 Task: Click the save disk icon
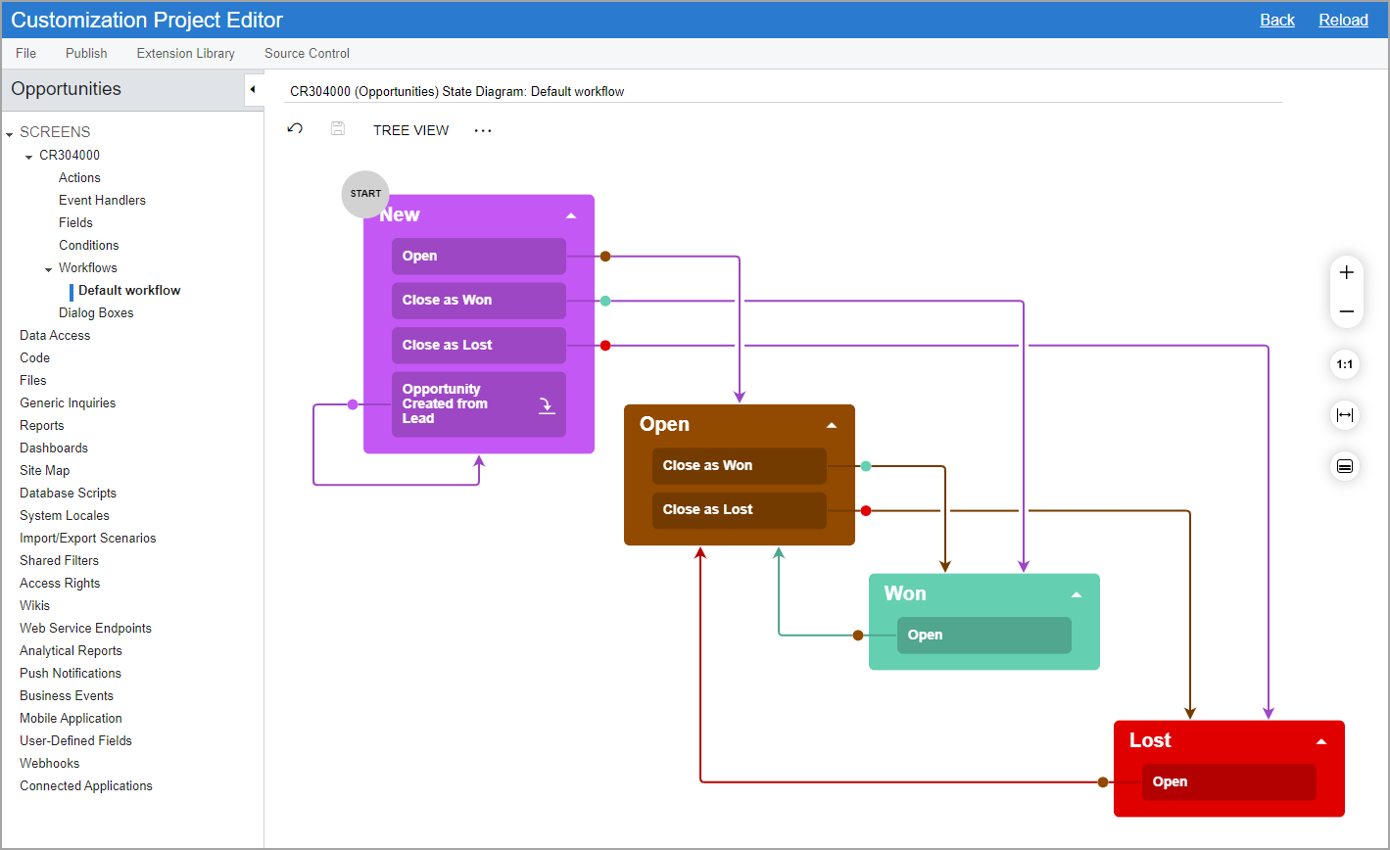pyautogui.click(x=338, y=129)
